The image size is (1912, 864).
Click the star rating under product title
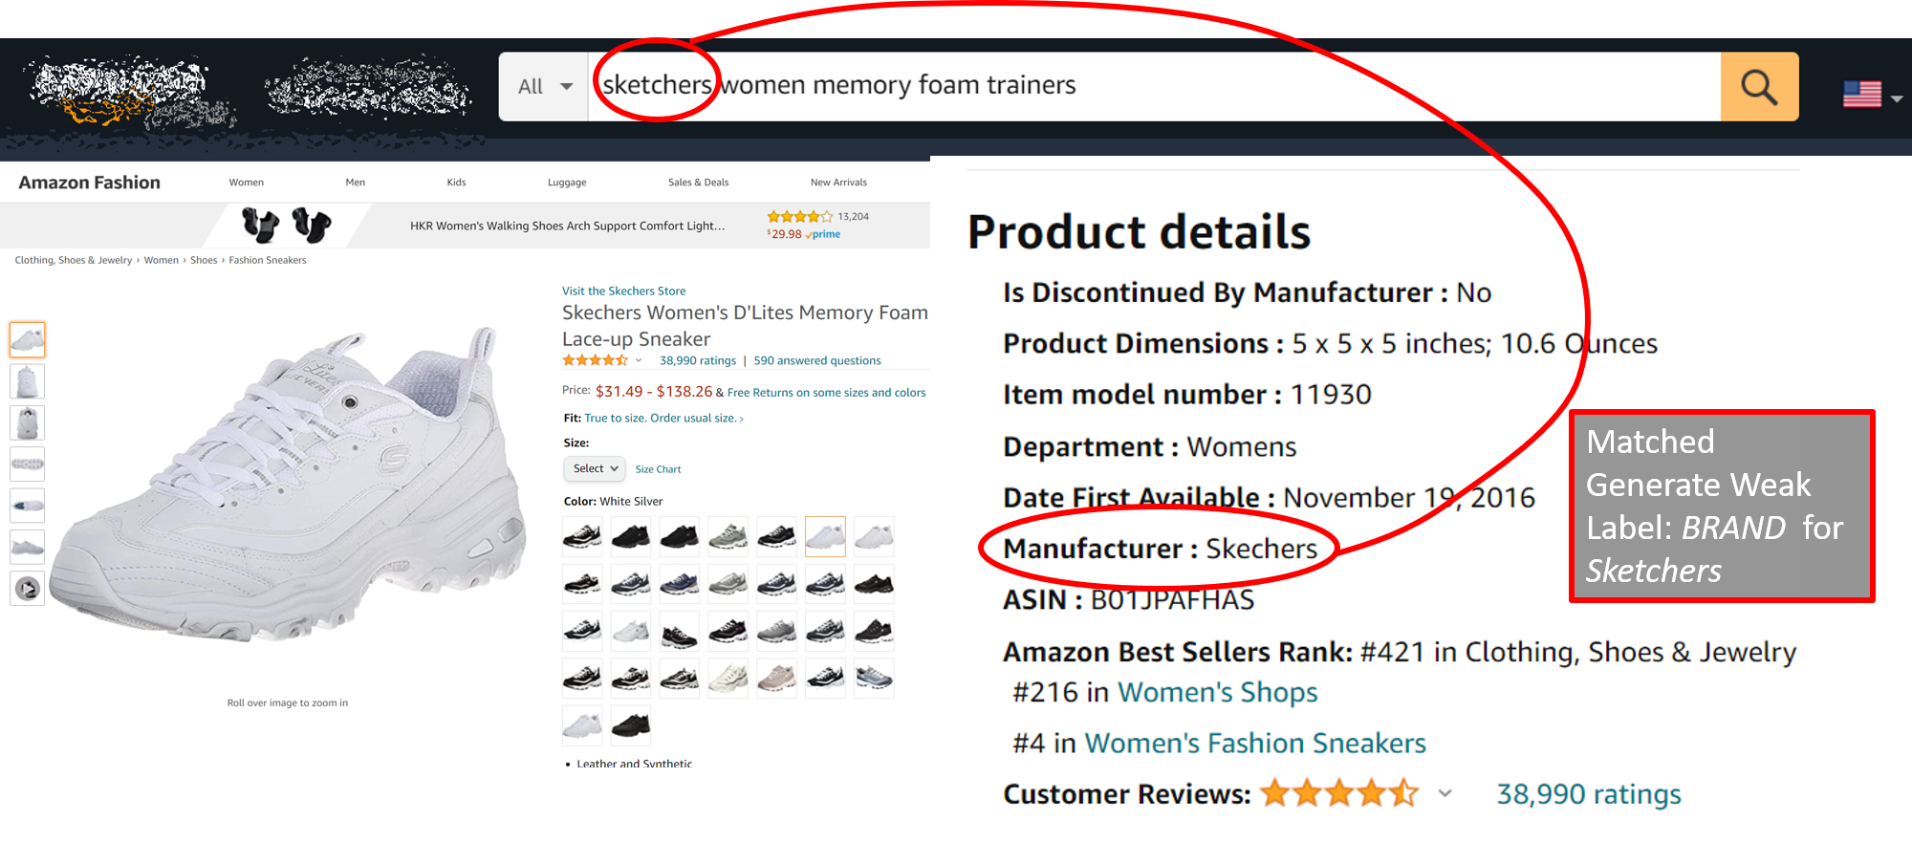click(595, 360)
